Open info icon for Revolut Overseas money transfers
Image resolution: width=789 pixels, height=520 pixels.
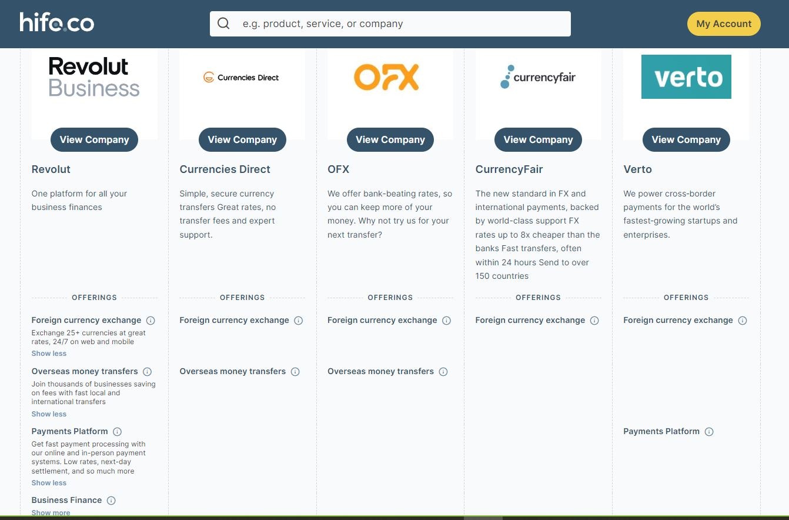[x=148, y=372]
